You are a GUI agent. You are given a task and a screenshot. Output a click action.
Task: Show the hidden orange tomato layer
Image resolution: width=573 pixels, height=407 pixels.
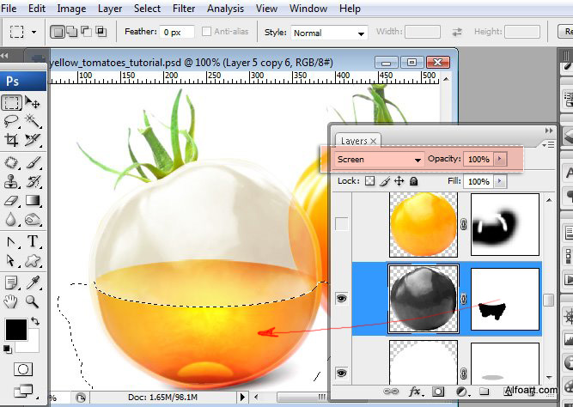342,225
